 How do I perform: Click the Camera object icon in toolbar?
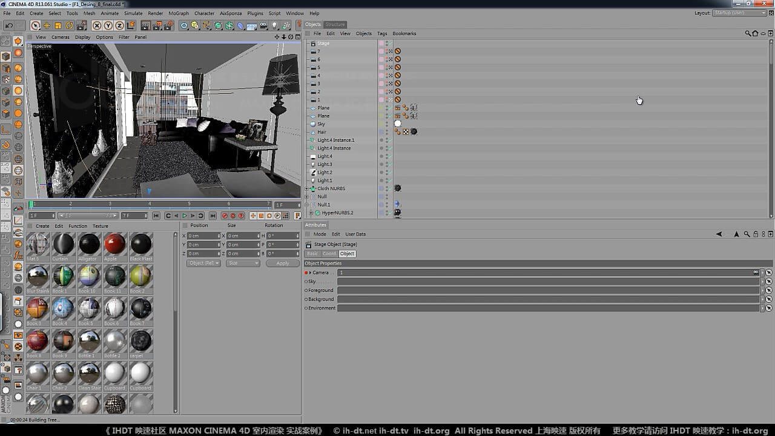(263, 25)
